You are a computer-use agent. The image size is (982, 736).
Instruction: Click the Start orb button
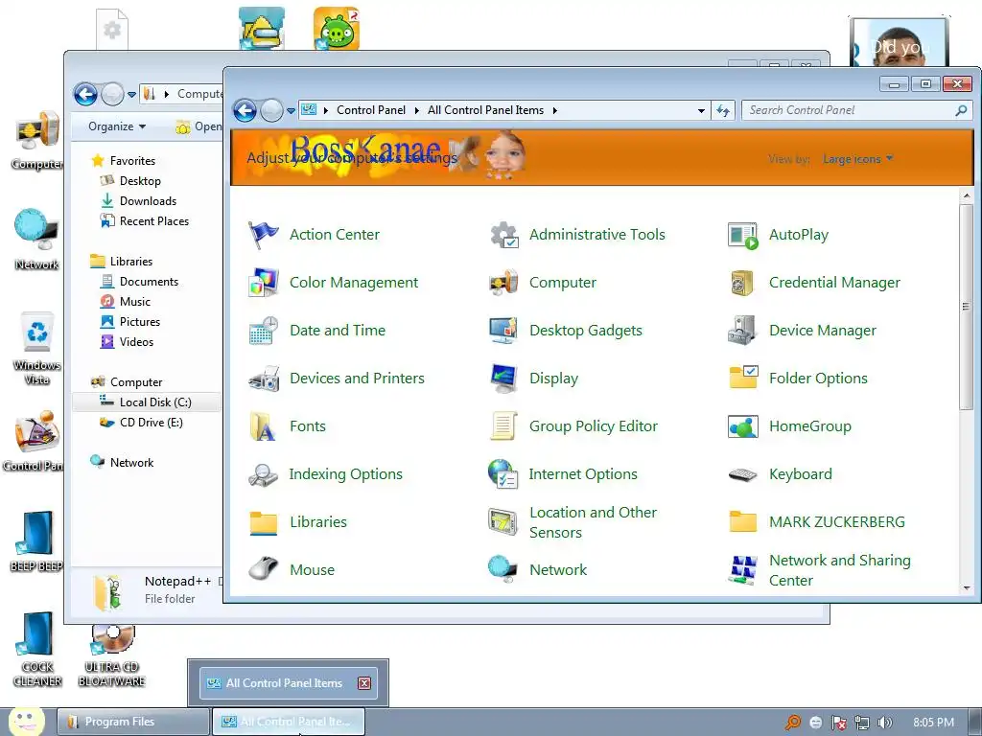click(x=26, y=721)
